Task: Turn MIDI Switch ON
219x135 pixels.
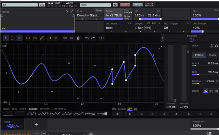Action: tap(136, 109)
